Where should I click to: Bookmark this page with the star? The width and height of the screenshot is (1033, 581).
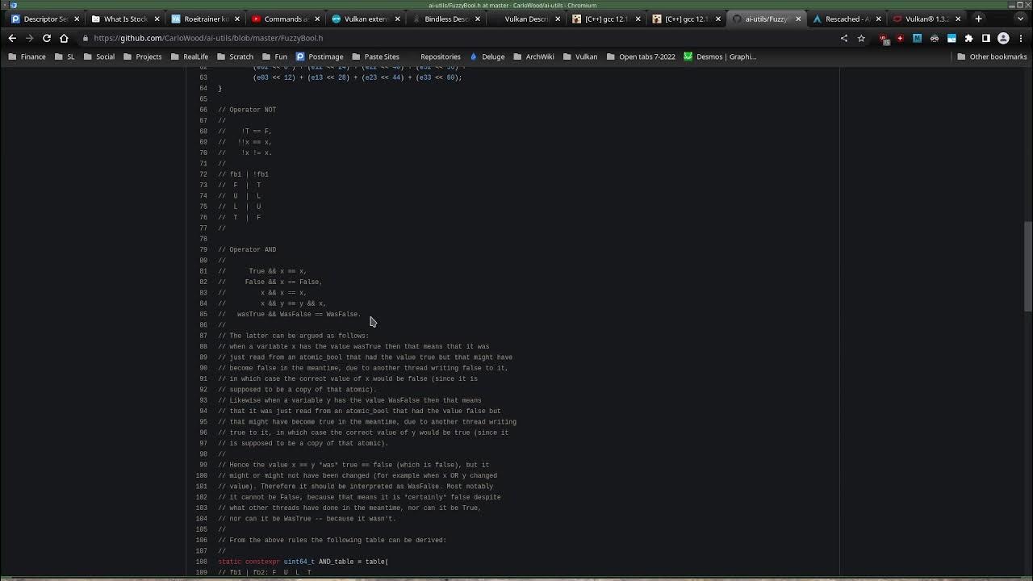pyautogui.click(x=861, y=38)
